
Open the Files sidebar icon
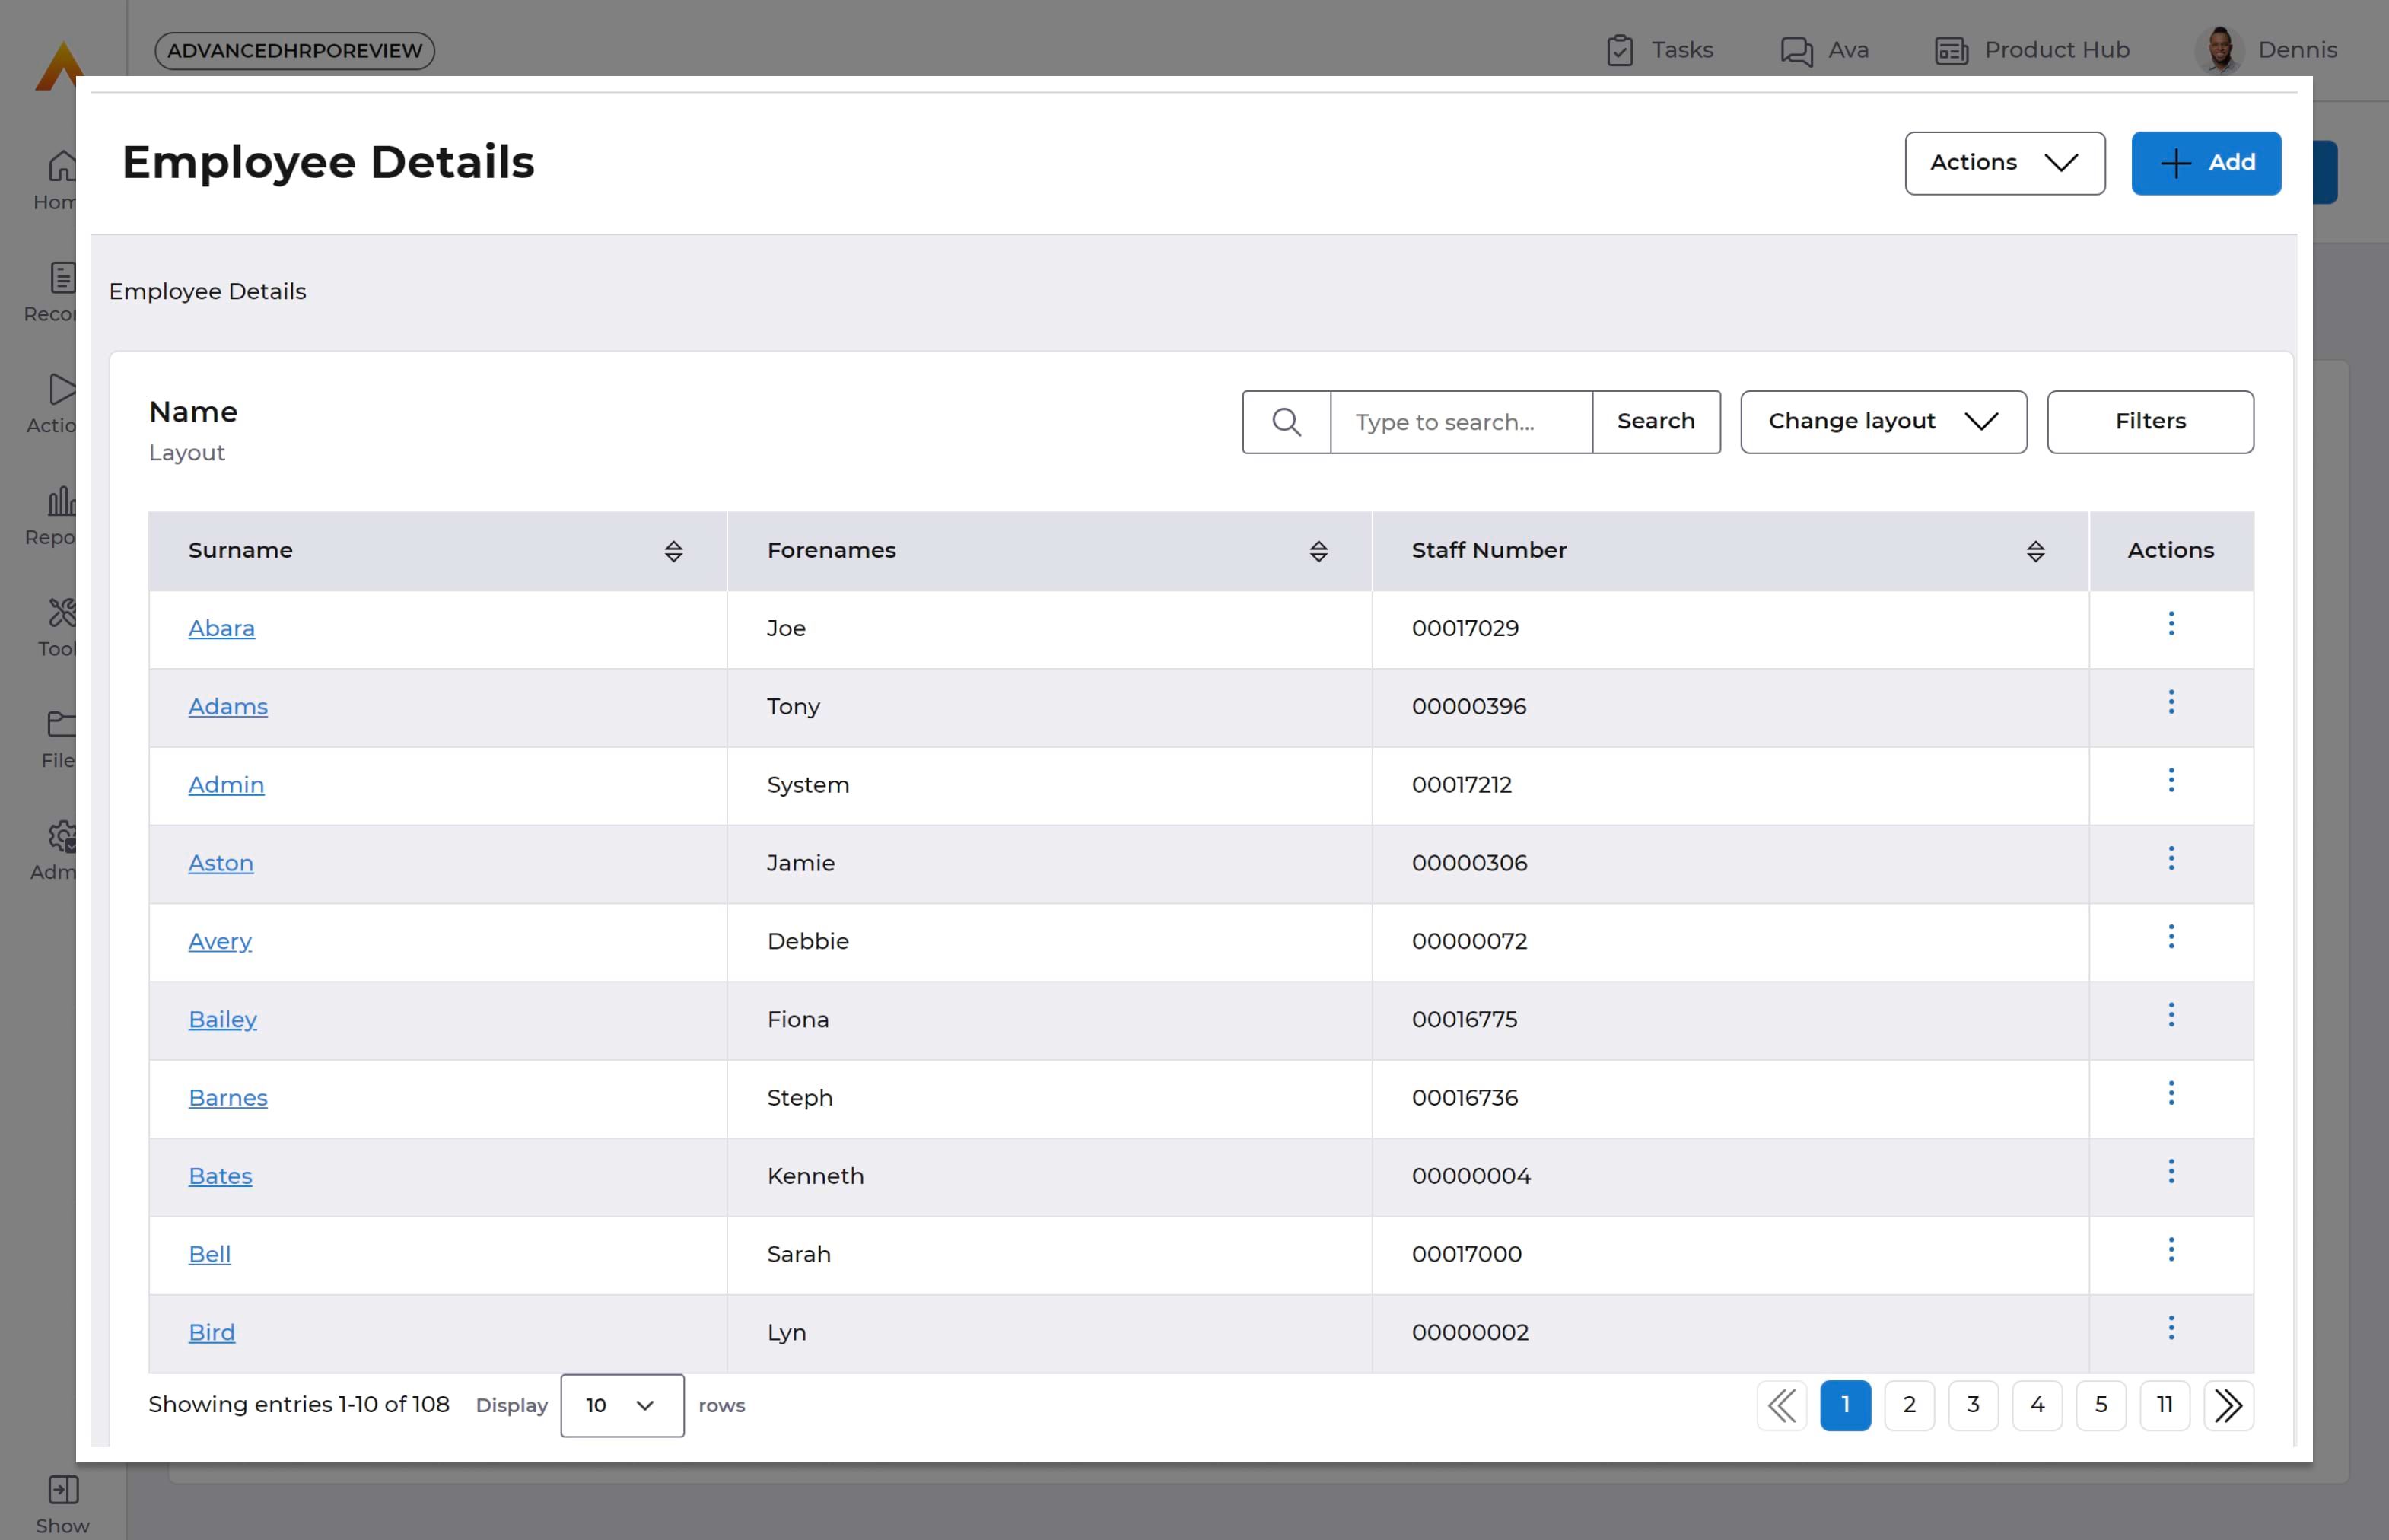pyautogui.click(x=63, y=724)
